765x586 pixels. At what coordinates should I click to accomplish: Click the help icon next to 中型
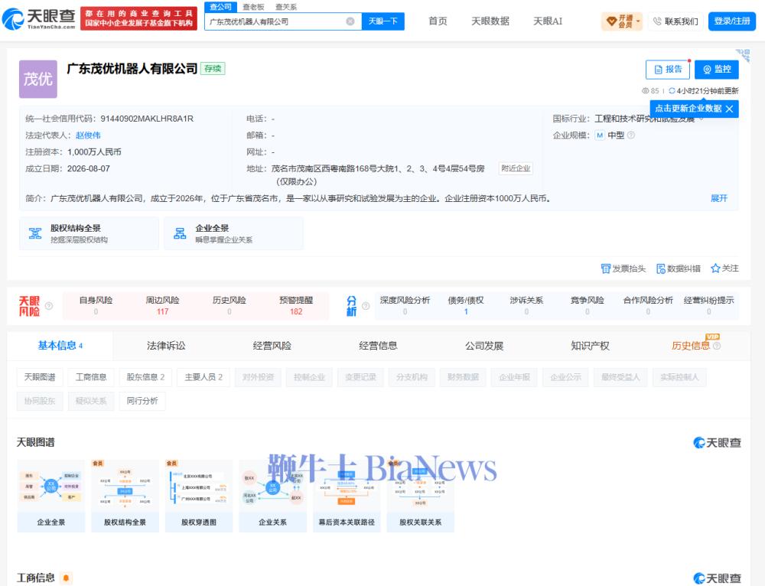[x=631, y=135]
